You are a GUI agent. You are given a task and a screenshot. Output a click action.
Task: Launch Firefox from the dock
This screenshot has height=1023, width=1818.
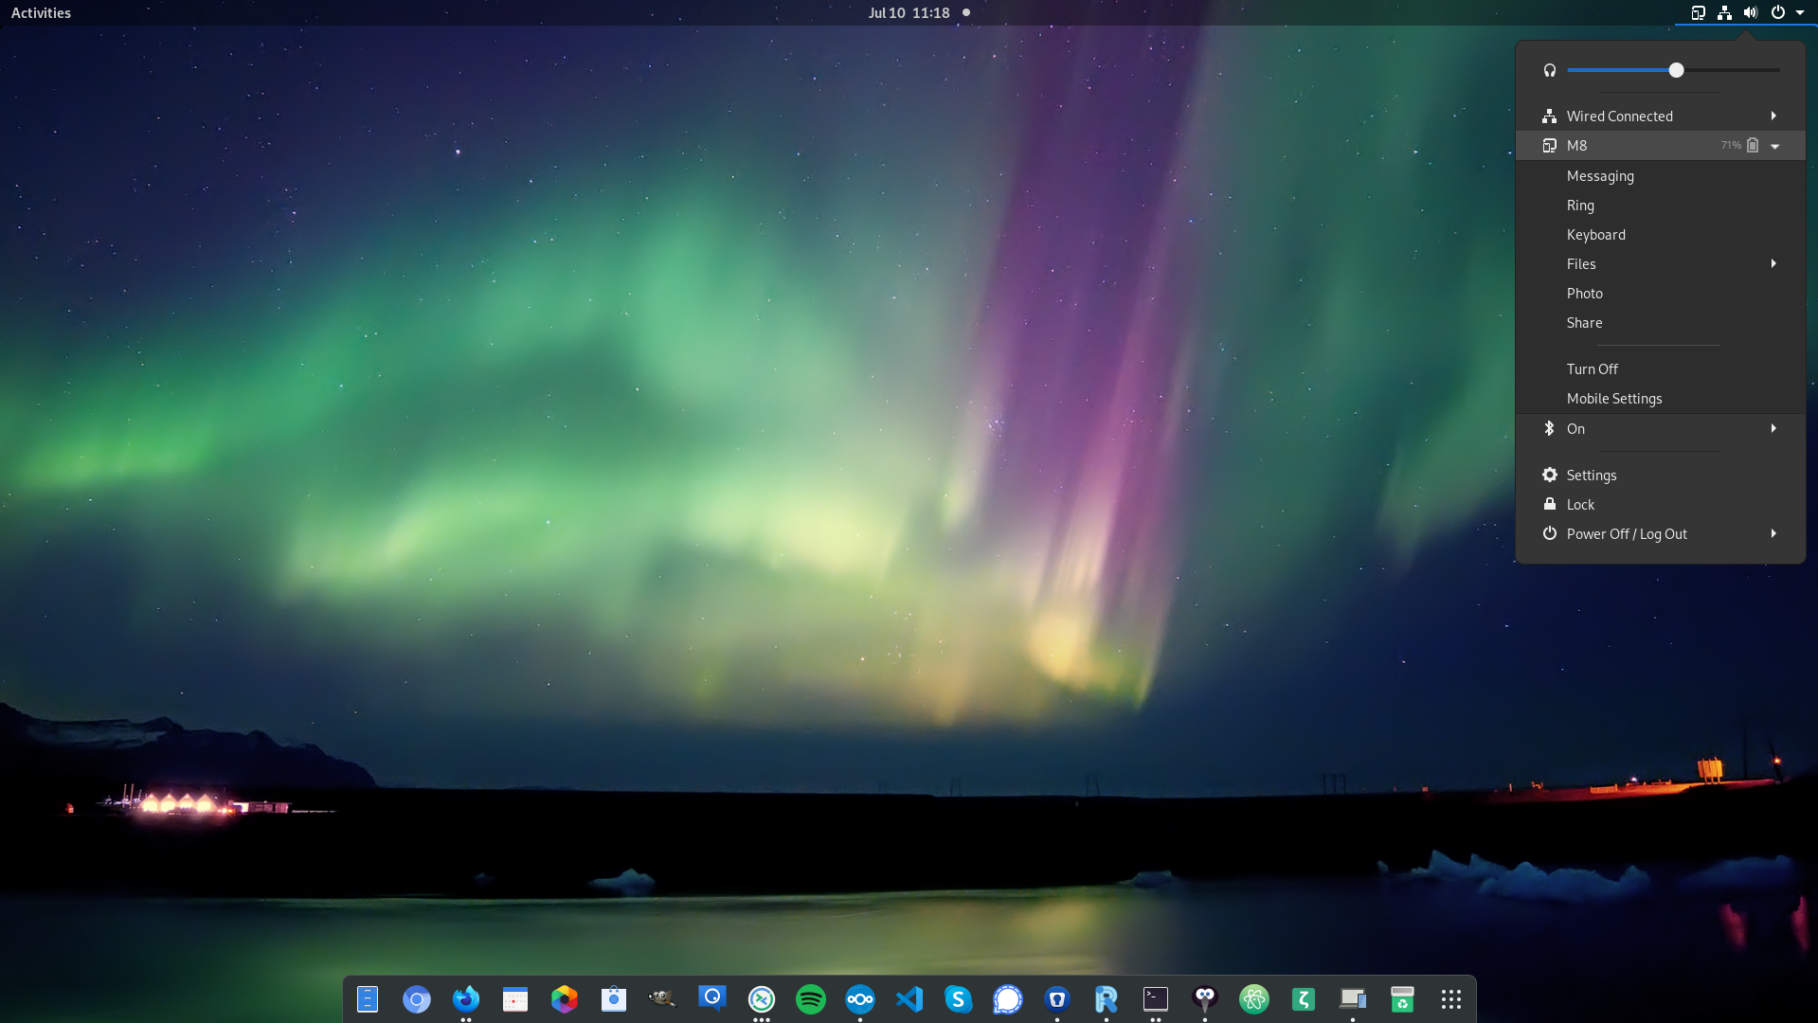pyautogui.click(x=466, y=999)
